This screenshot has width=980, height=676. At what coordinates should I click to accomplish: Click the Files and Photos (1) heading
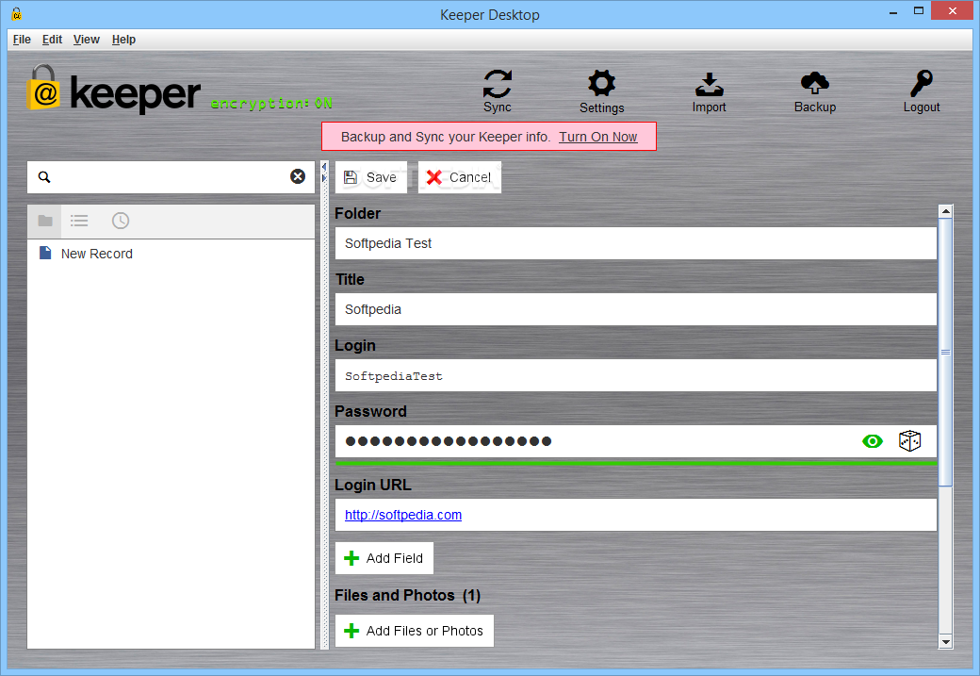tap(407, 595)
